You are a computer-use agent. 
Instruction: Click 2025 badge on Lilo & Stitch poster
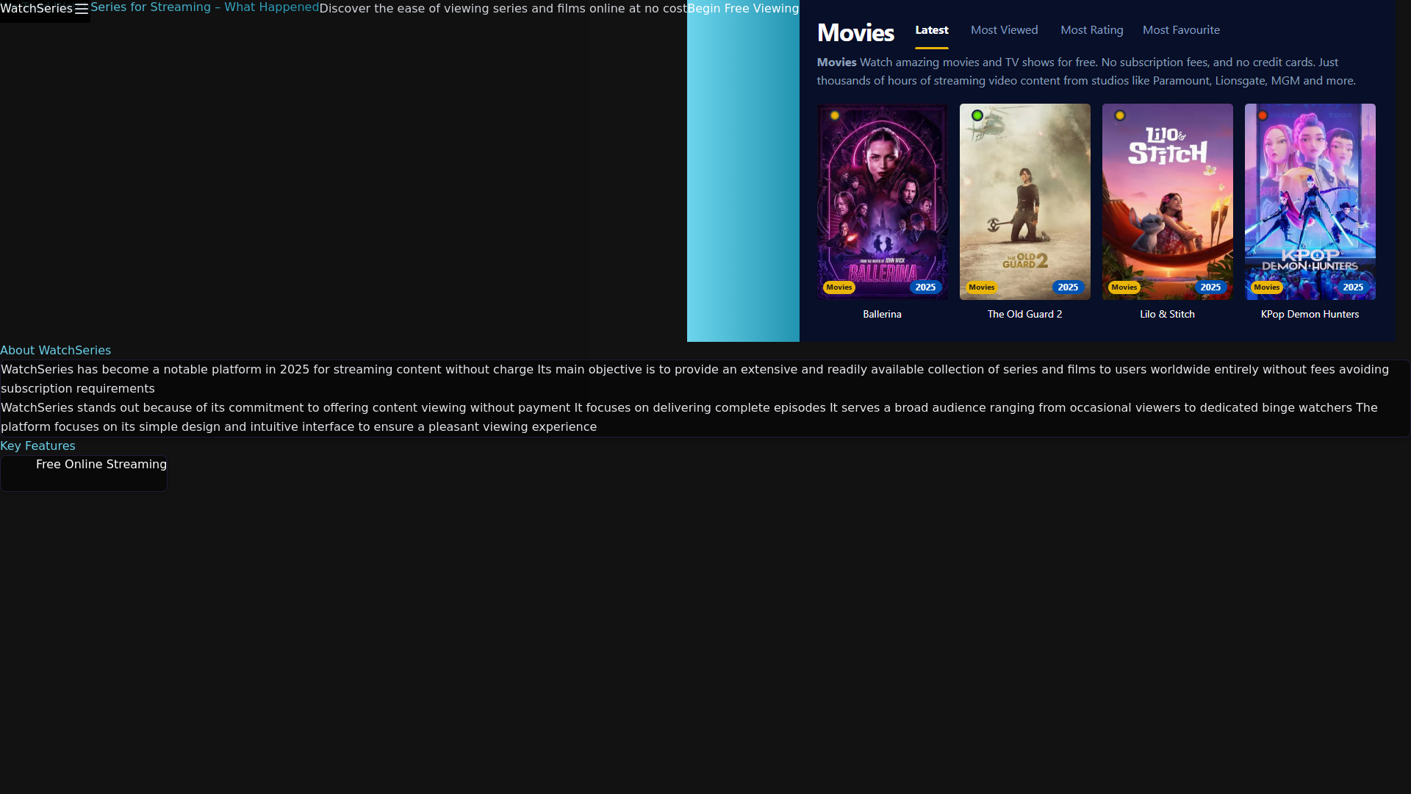point(1210,287)
